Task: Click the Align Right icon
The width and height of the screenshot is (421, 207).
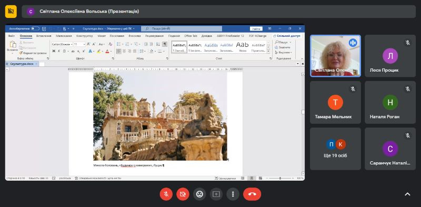Action: click(x=129, y=51)
